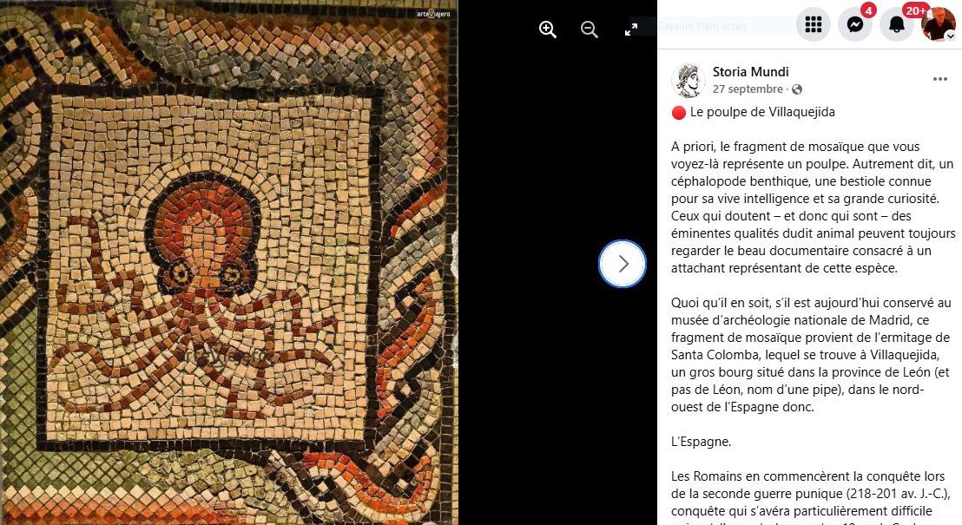Click the Storia Mundi page avatar

click(688, 81)
